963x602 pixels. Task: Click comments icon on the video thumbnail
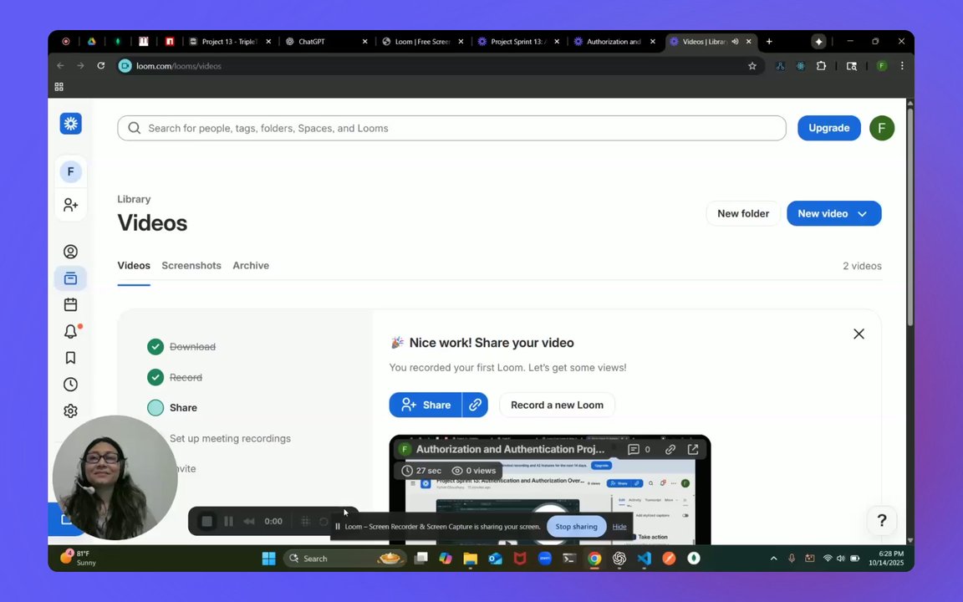pos(633,450)
